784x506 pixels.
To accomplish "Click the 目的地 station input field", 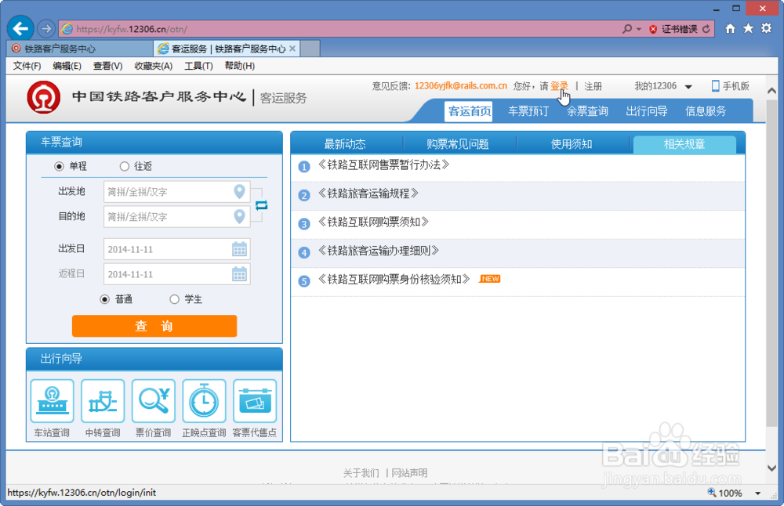I will click(x=177, y=217).
